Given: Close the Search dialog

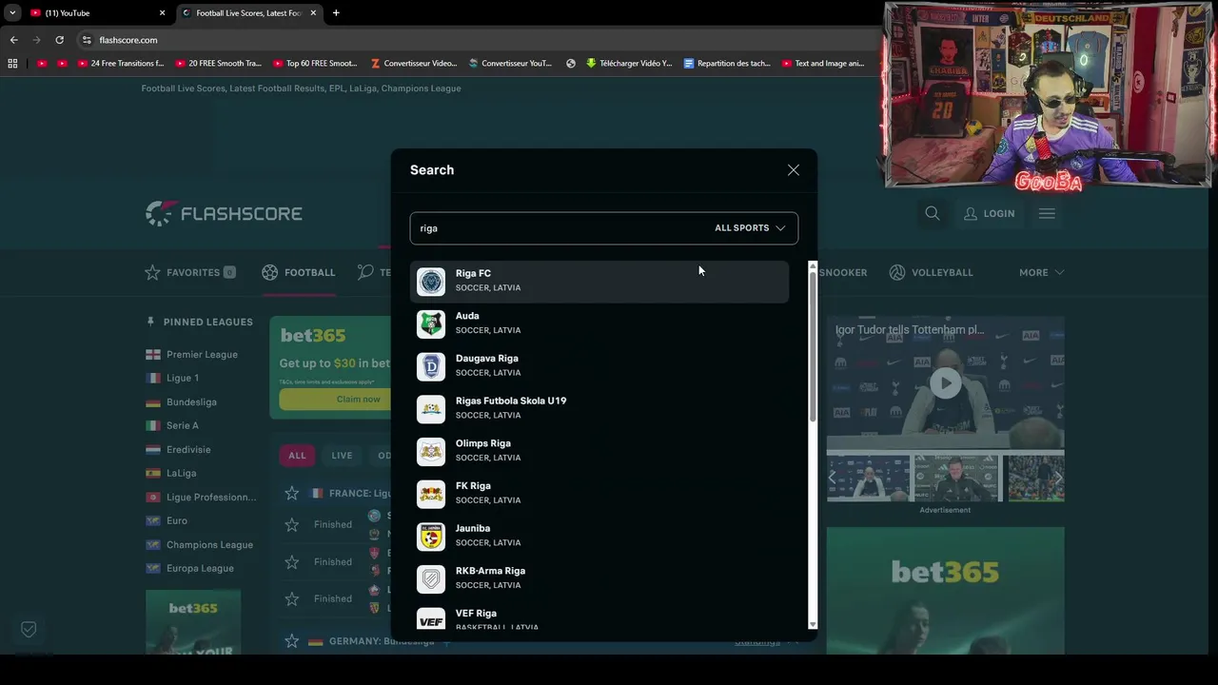Looking at the screenshot, I should 794,170.
